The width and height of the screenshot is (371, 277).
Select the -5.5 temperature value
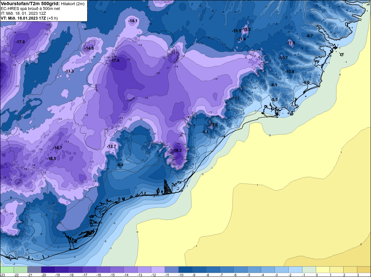coord(274,100)
